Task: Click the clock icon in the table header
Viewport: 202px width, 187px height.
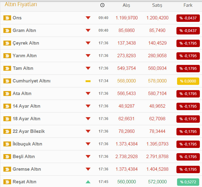Action: point(102,5)
